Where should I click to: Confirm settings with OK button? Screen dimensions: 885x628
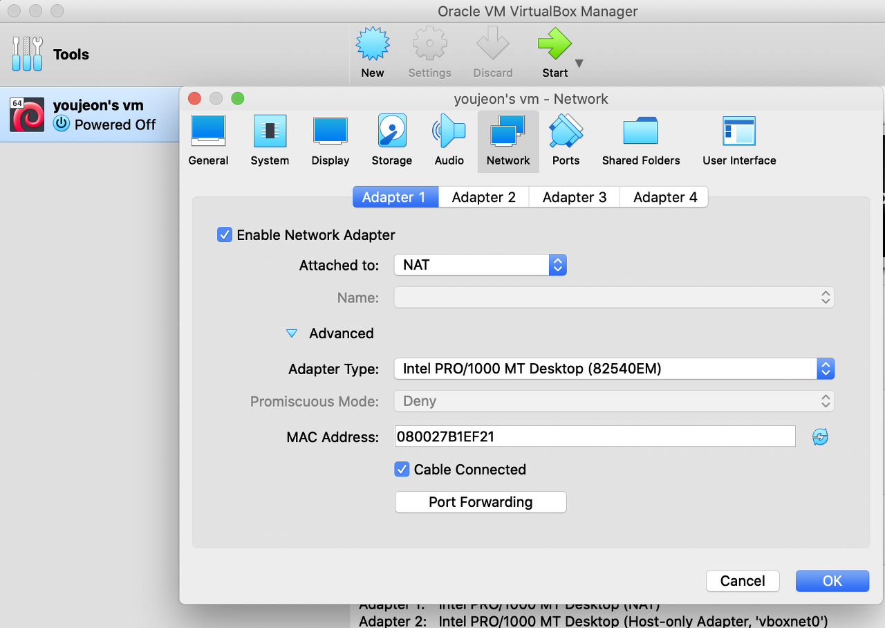tap(832, 581)
